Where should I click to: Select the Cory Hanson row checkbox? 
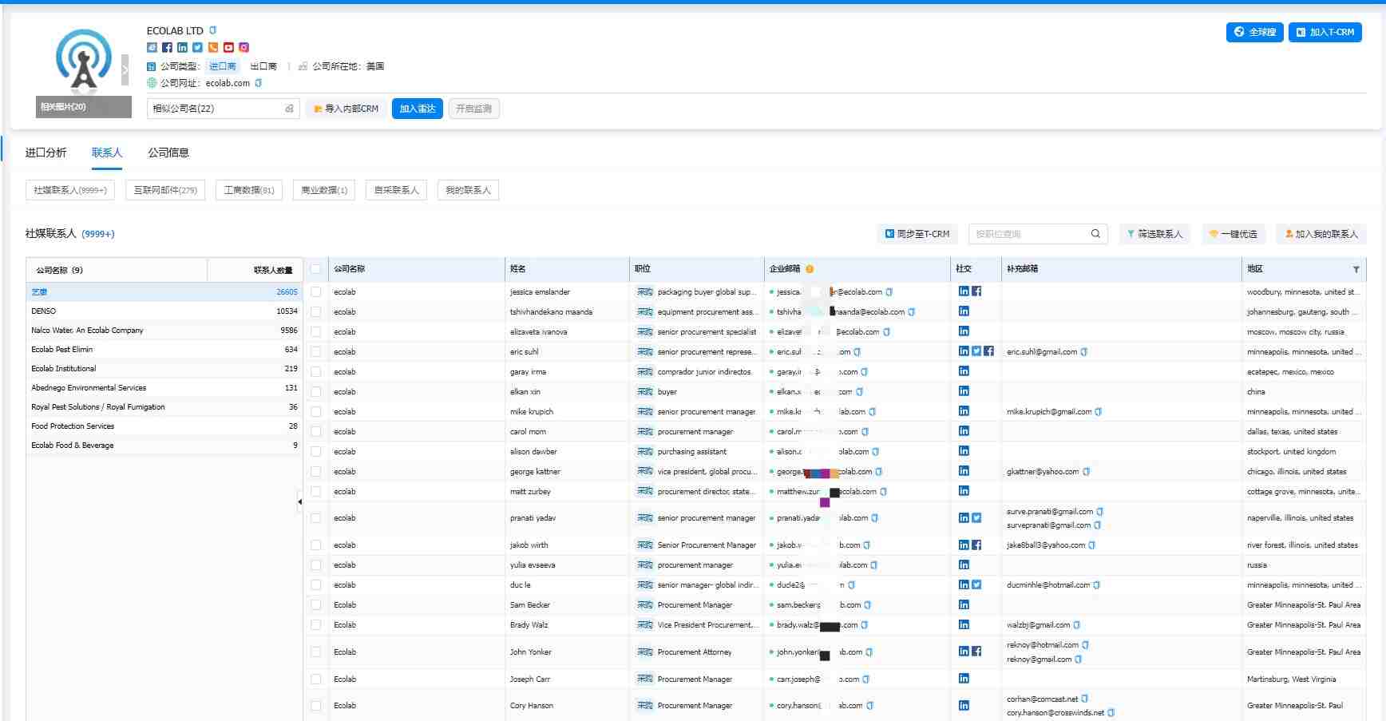pos(316,706)
